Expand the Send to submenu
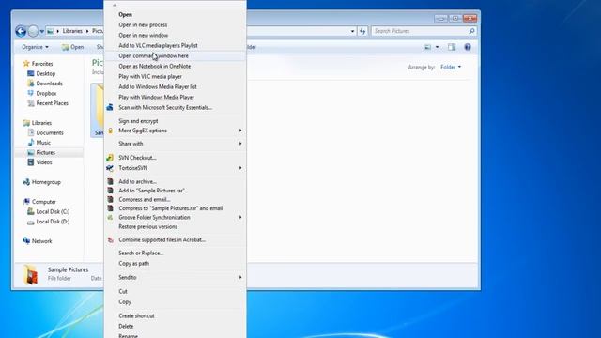Screen dimensions: 601x338 [x=176, y=278]
